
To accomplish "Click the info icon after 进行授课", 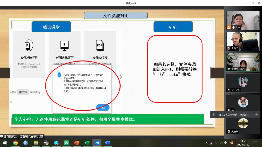I will [39, 92].
